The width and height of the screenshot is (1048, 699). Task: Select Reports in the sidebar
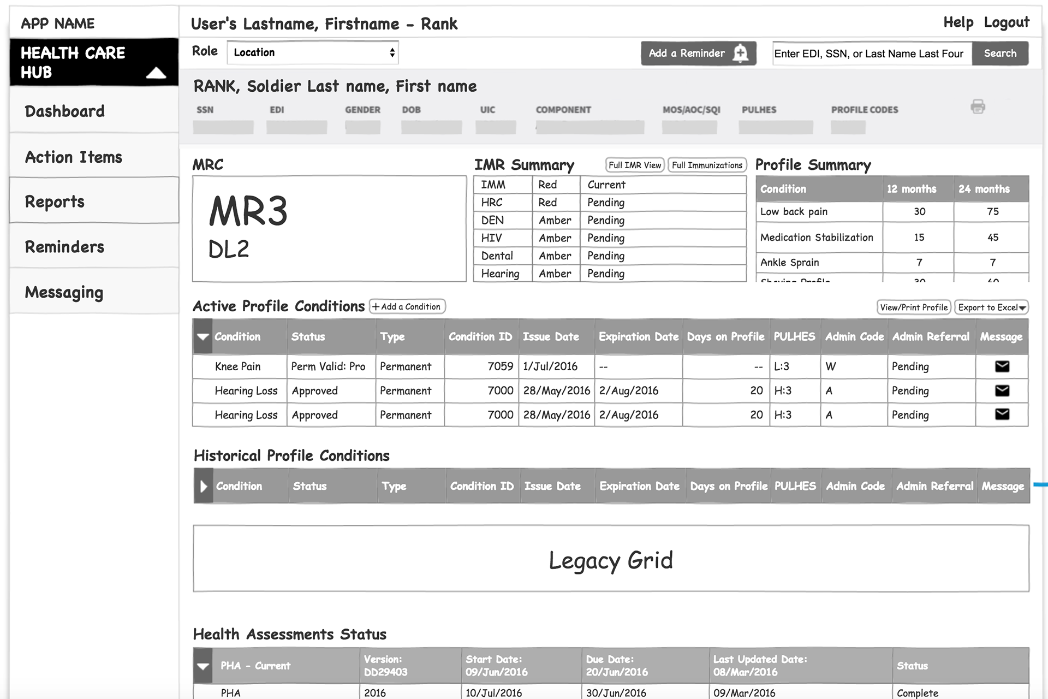click(94, 201)
